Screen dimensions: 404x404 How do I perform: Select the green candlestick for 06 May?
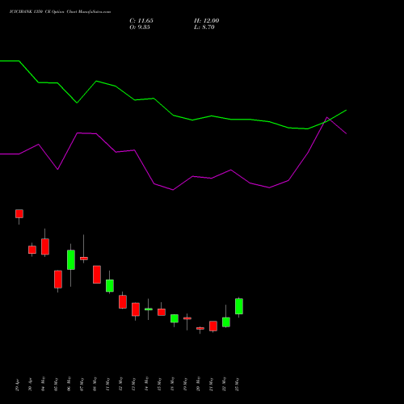pos(71,259)
